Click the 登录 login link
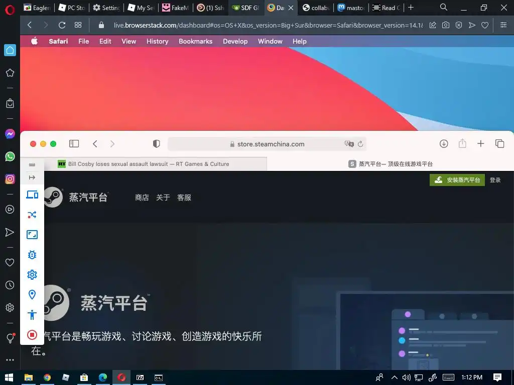 (495, 180)
